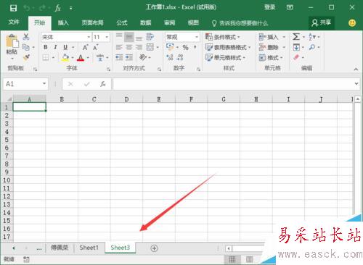Click the Paste clipboard icon
Image resolution: width=363 pixels, height=265 pixels.
click(12, 41)
